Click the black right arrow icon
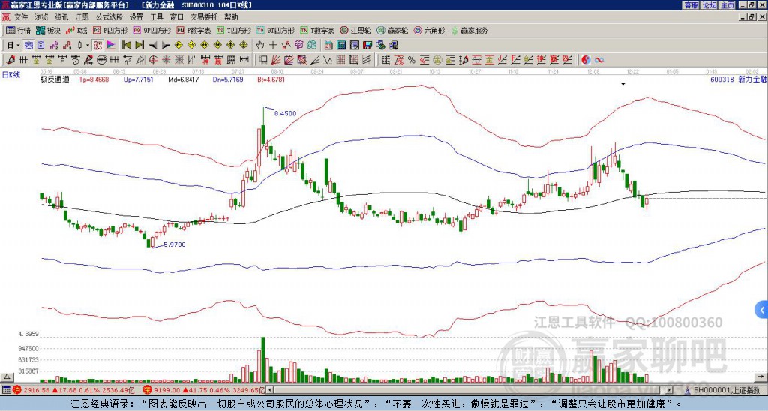Viewport: 768px width, 411px height. [x=166, y=46]
